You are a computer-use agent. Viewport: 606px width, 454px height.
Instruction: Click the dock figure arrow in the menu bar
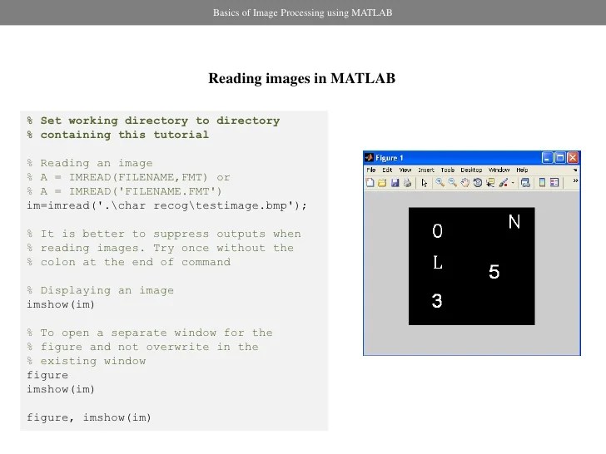pyautogui.click(x=575, y=170)
